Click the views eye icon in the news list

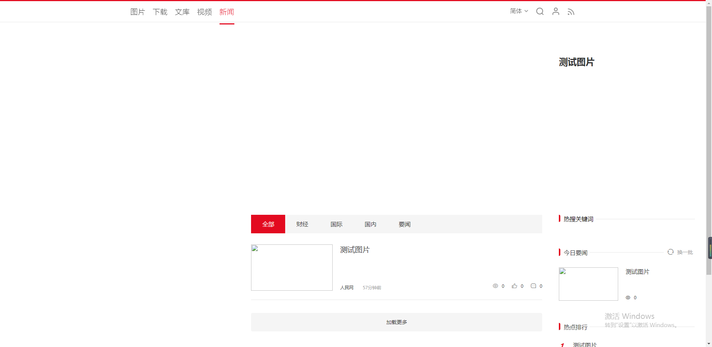[495, 286]
